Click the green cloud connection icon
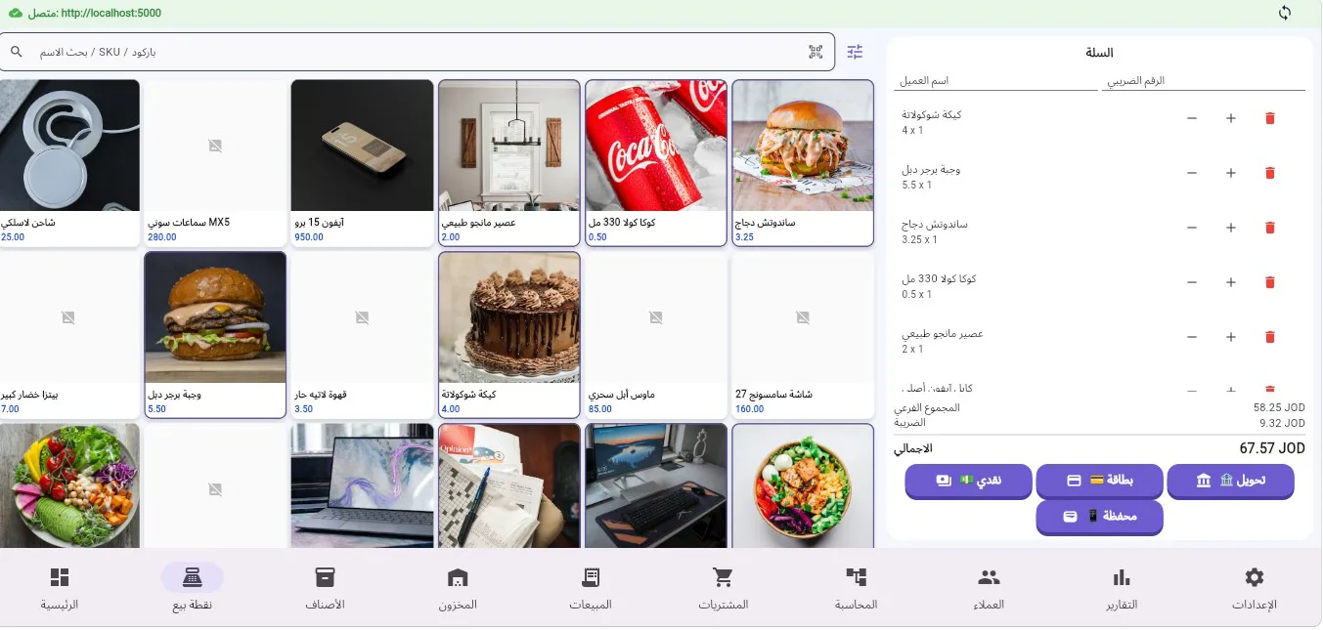Viewport: 1323px width, 630px height. [x=16, y=13]
